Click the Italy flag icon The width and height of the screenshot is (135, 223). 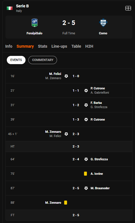point(10,8)
